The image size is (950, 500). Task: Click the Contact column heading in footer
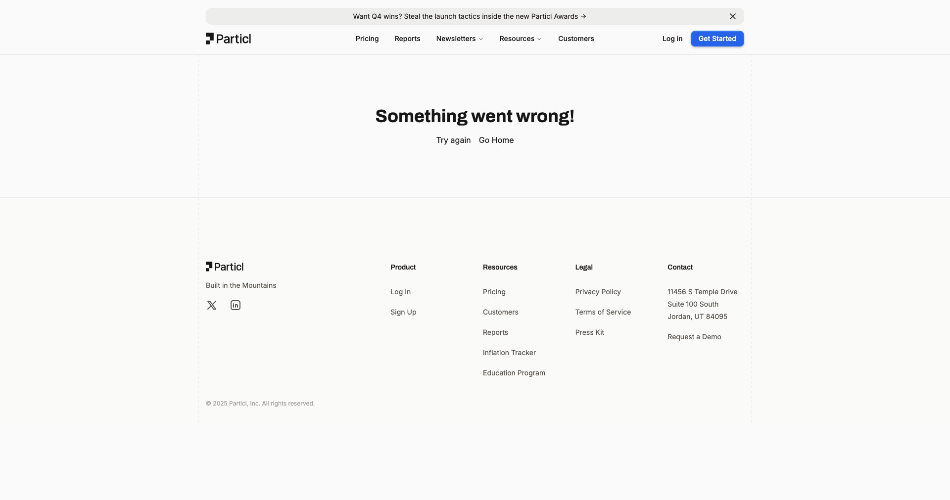coord(680,267)
